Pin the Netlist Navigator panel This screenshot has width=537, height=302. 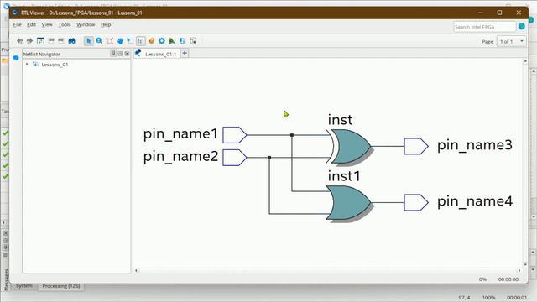click(113, 54)
